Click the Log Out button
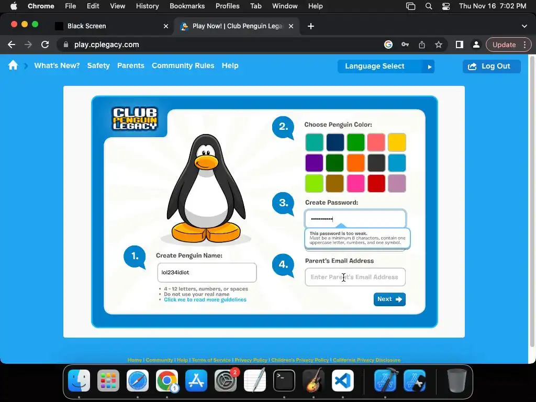Image resolution: width=536 pixels, height=402 pixels. [x=492, y=66]
